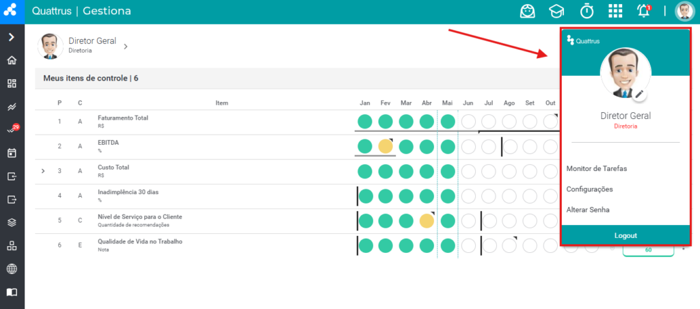Open the notification bell with 1 alert
This screenshot has width=700, height=309.
click(x=644, y=11)
